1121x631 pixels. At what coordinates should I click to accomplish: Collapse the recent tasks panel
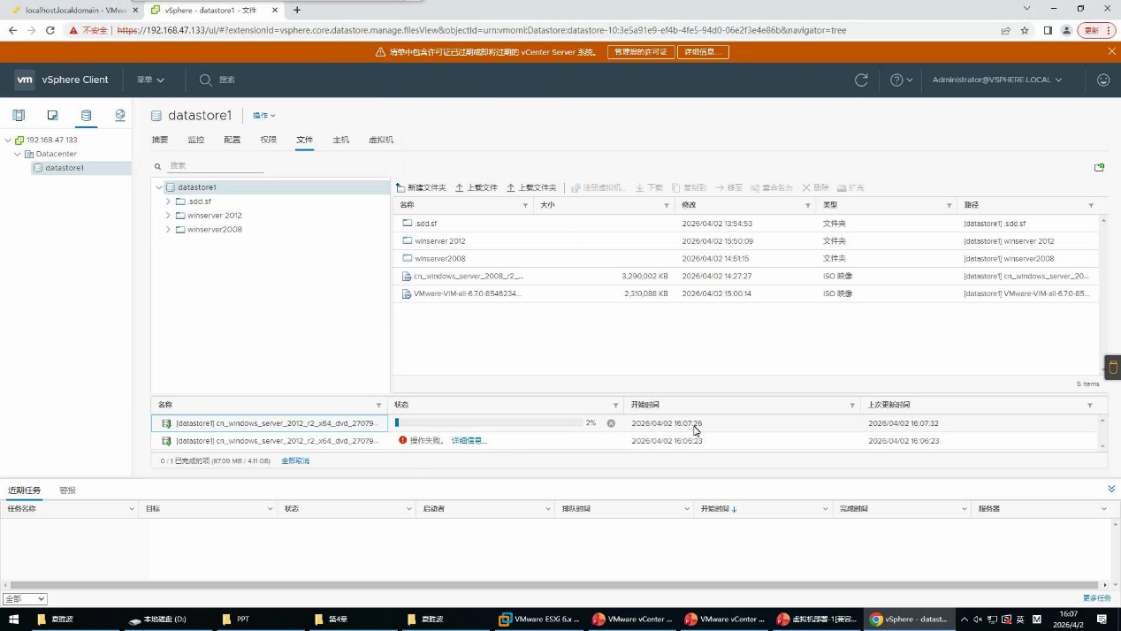click(x=1111, y=489)
